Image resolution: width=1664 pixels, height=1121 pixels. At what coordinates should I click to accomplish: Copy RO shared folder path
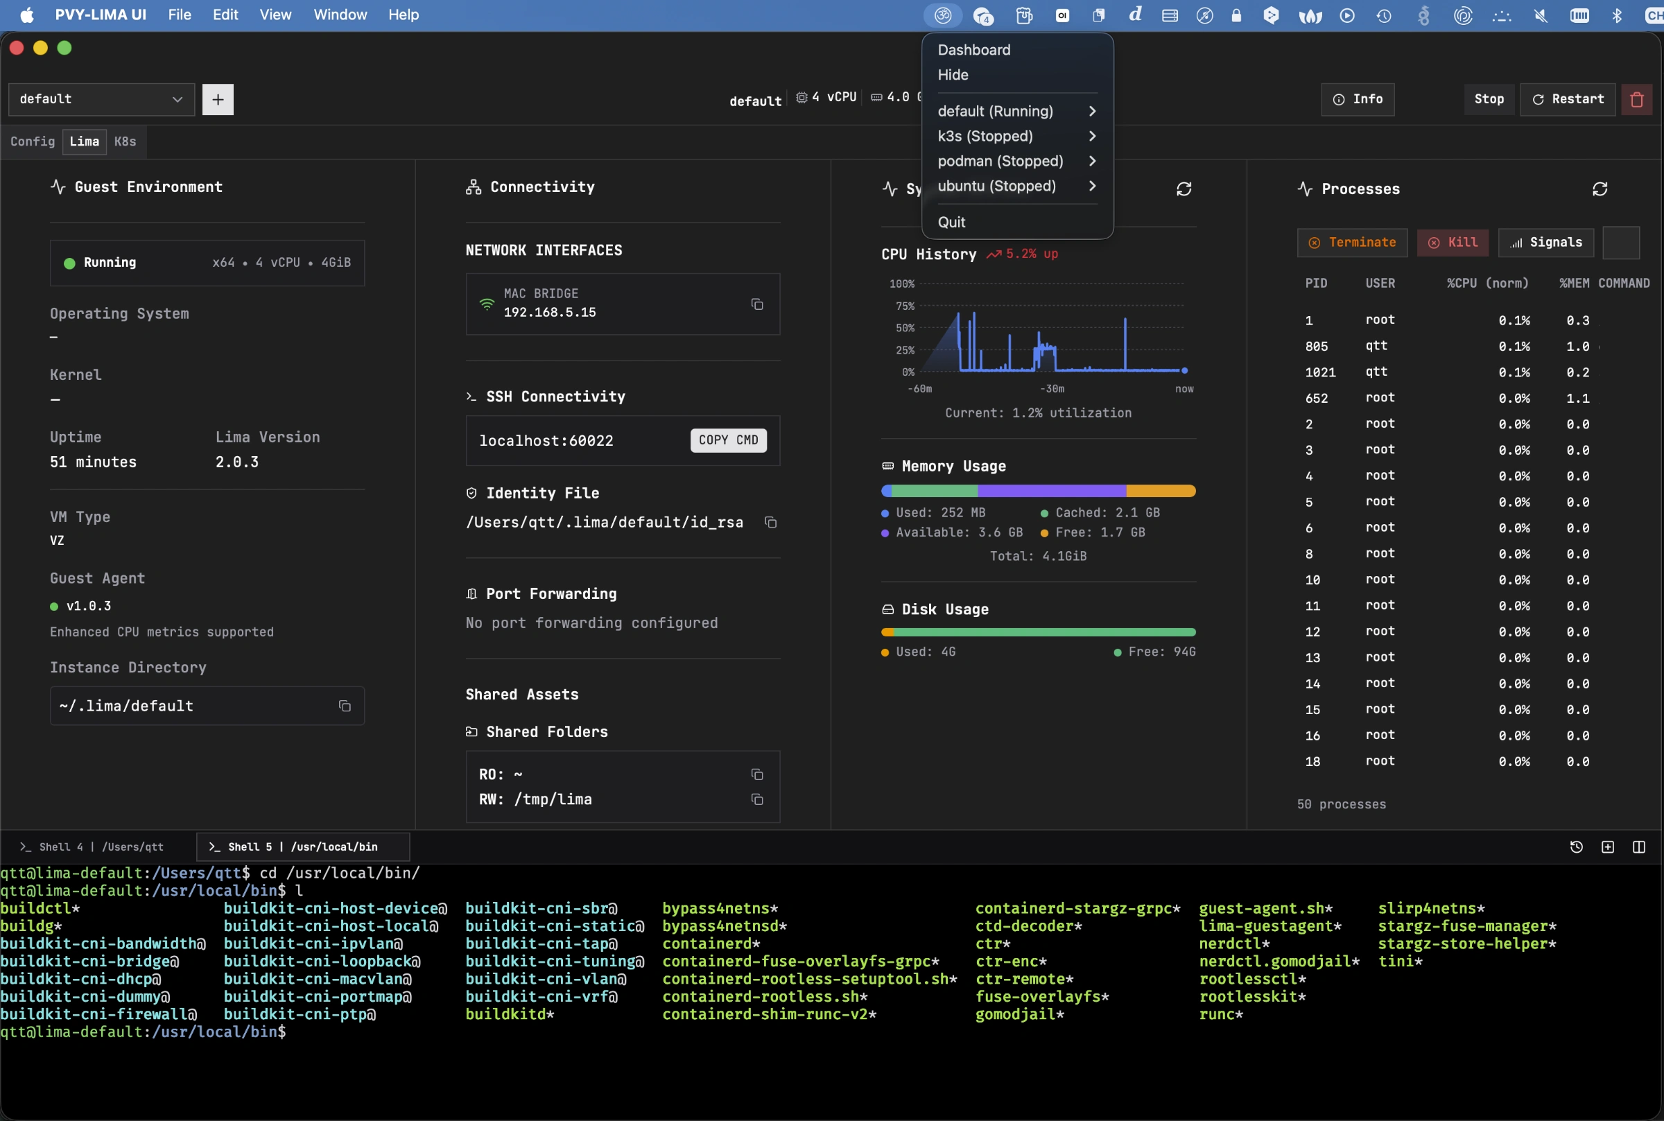(x=757, y=775)
